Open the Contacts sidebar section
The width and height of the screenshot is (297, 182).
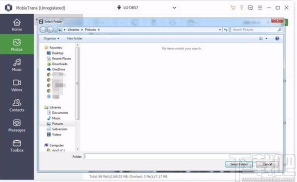pos(17,105)
